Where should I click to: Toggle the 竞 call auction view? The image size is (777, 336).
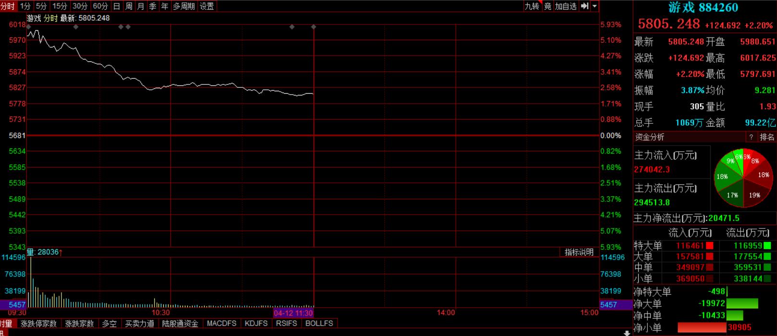[x=547, y=6]
